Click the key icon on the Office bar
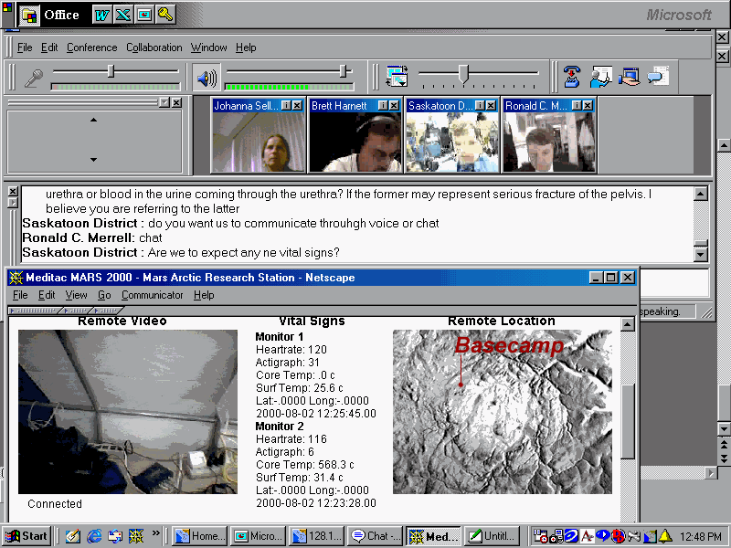Screen dimensions: 731x548 click(x=165, y=15)
